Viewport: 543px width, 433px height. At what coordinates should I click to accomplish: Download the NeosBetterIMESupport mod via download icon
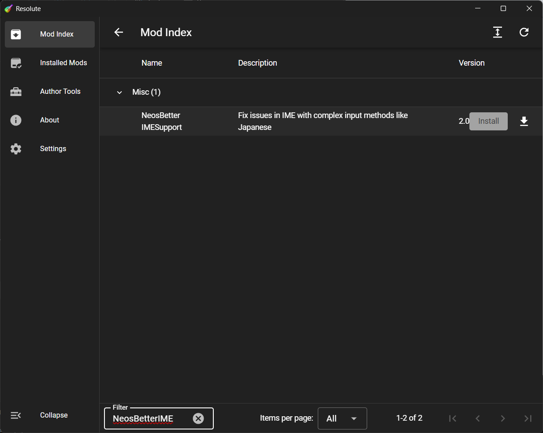point(524,122)
